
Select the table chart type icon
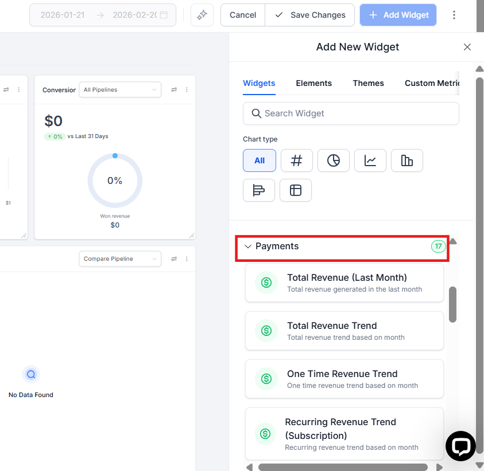coord(296,190)
